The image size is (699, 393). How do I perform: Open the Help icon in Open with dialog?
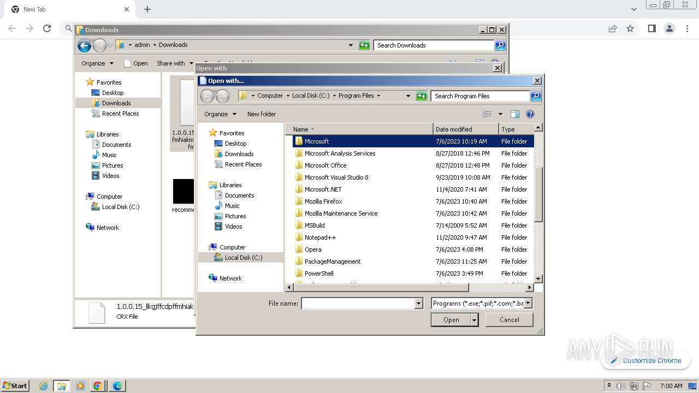click(x=530, y=114)
